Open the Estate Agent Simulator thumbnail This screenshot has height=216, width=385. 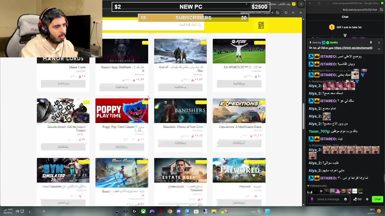click(x=180, y=170)
